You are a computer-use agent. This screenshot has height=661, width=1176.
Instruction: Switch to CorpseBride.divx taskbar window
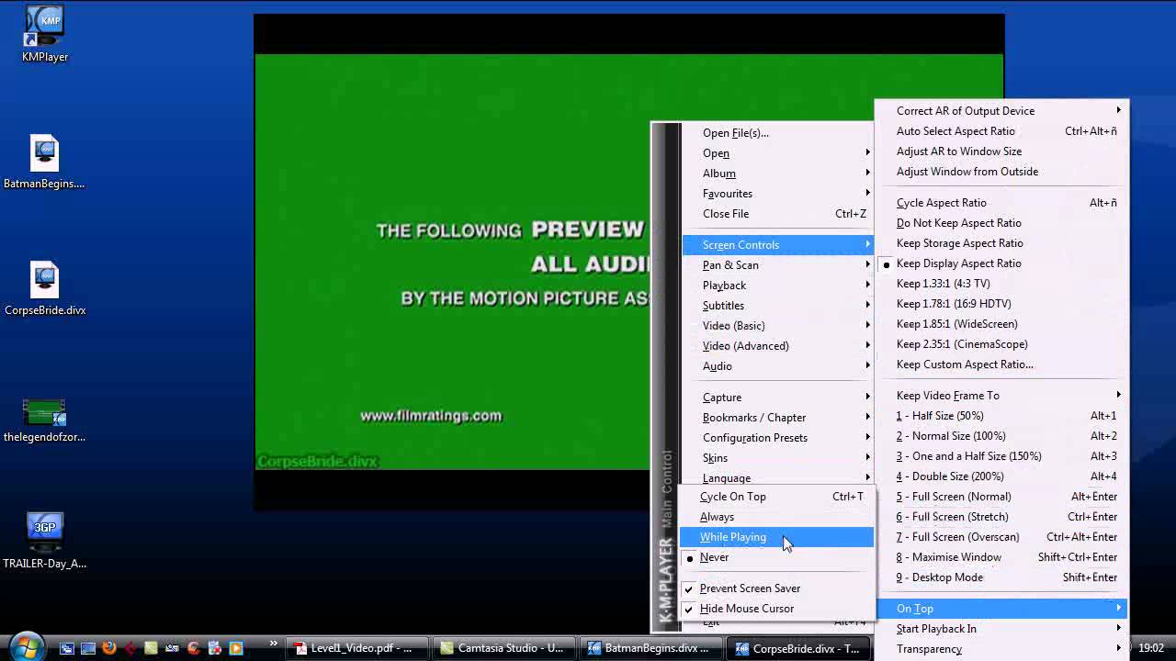point(797,648)
